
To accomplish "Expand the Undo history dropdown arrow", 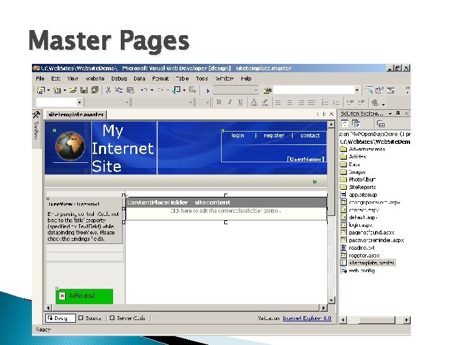I will [x=152, y=90].
